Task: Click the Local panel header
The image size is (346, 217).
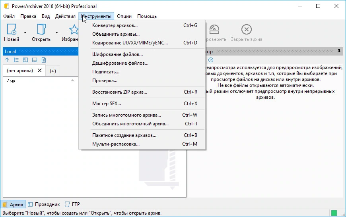Action: coord(41,52)
